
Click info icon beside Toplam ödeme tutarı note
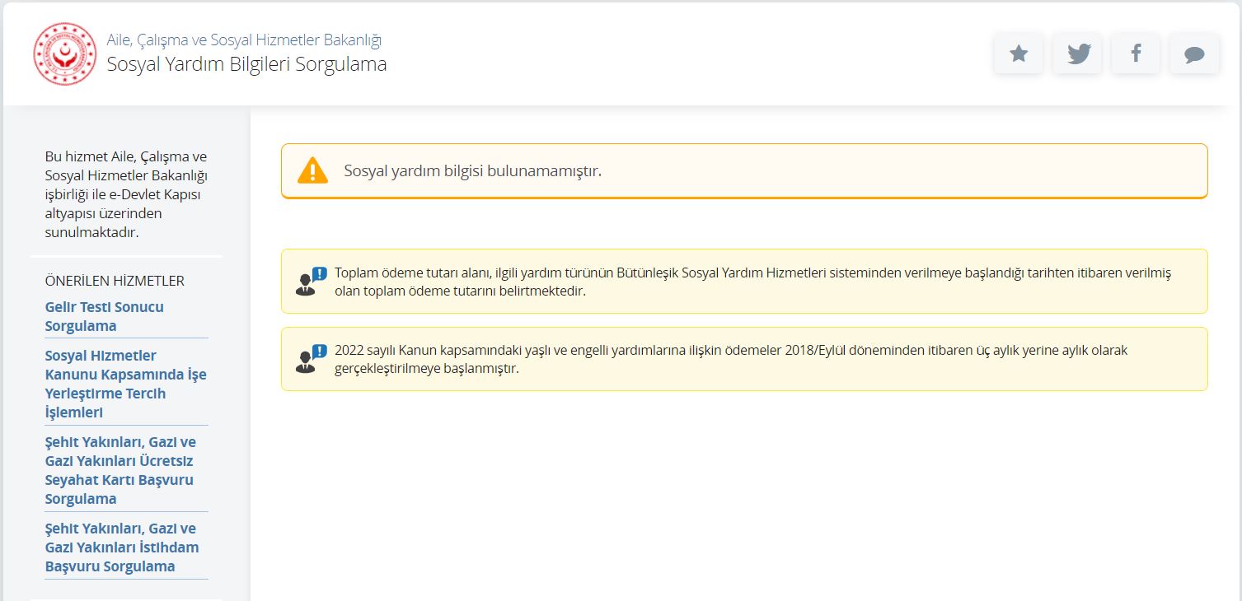[x=311, y=282]
